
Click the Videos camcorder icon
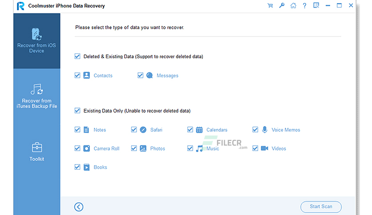point(264,148)
